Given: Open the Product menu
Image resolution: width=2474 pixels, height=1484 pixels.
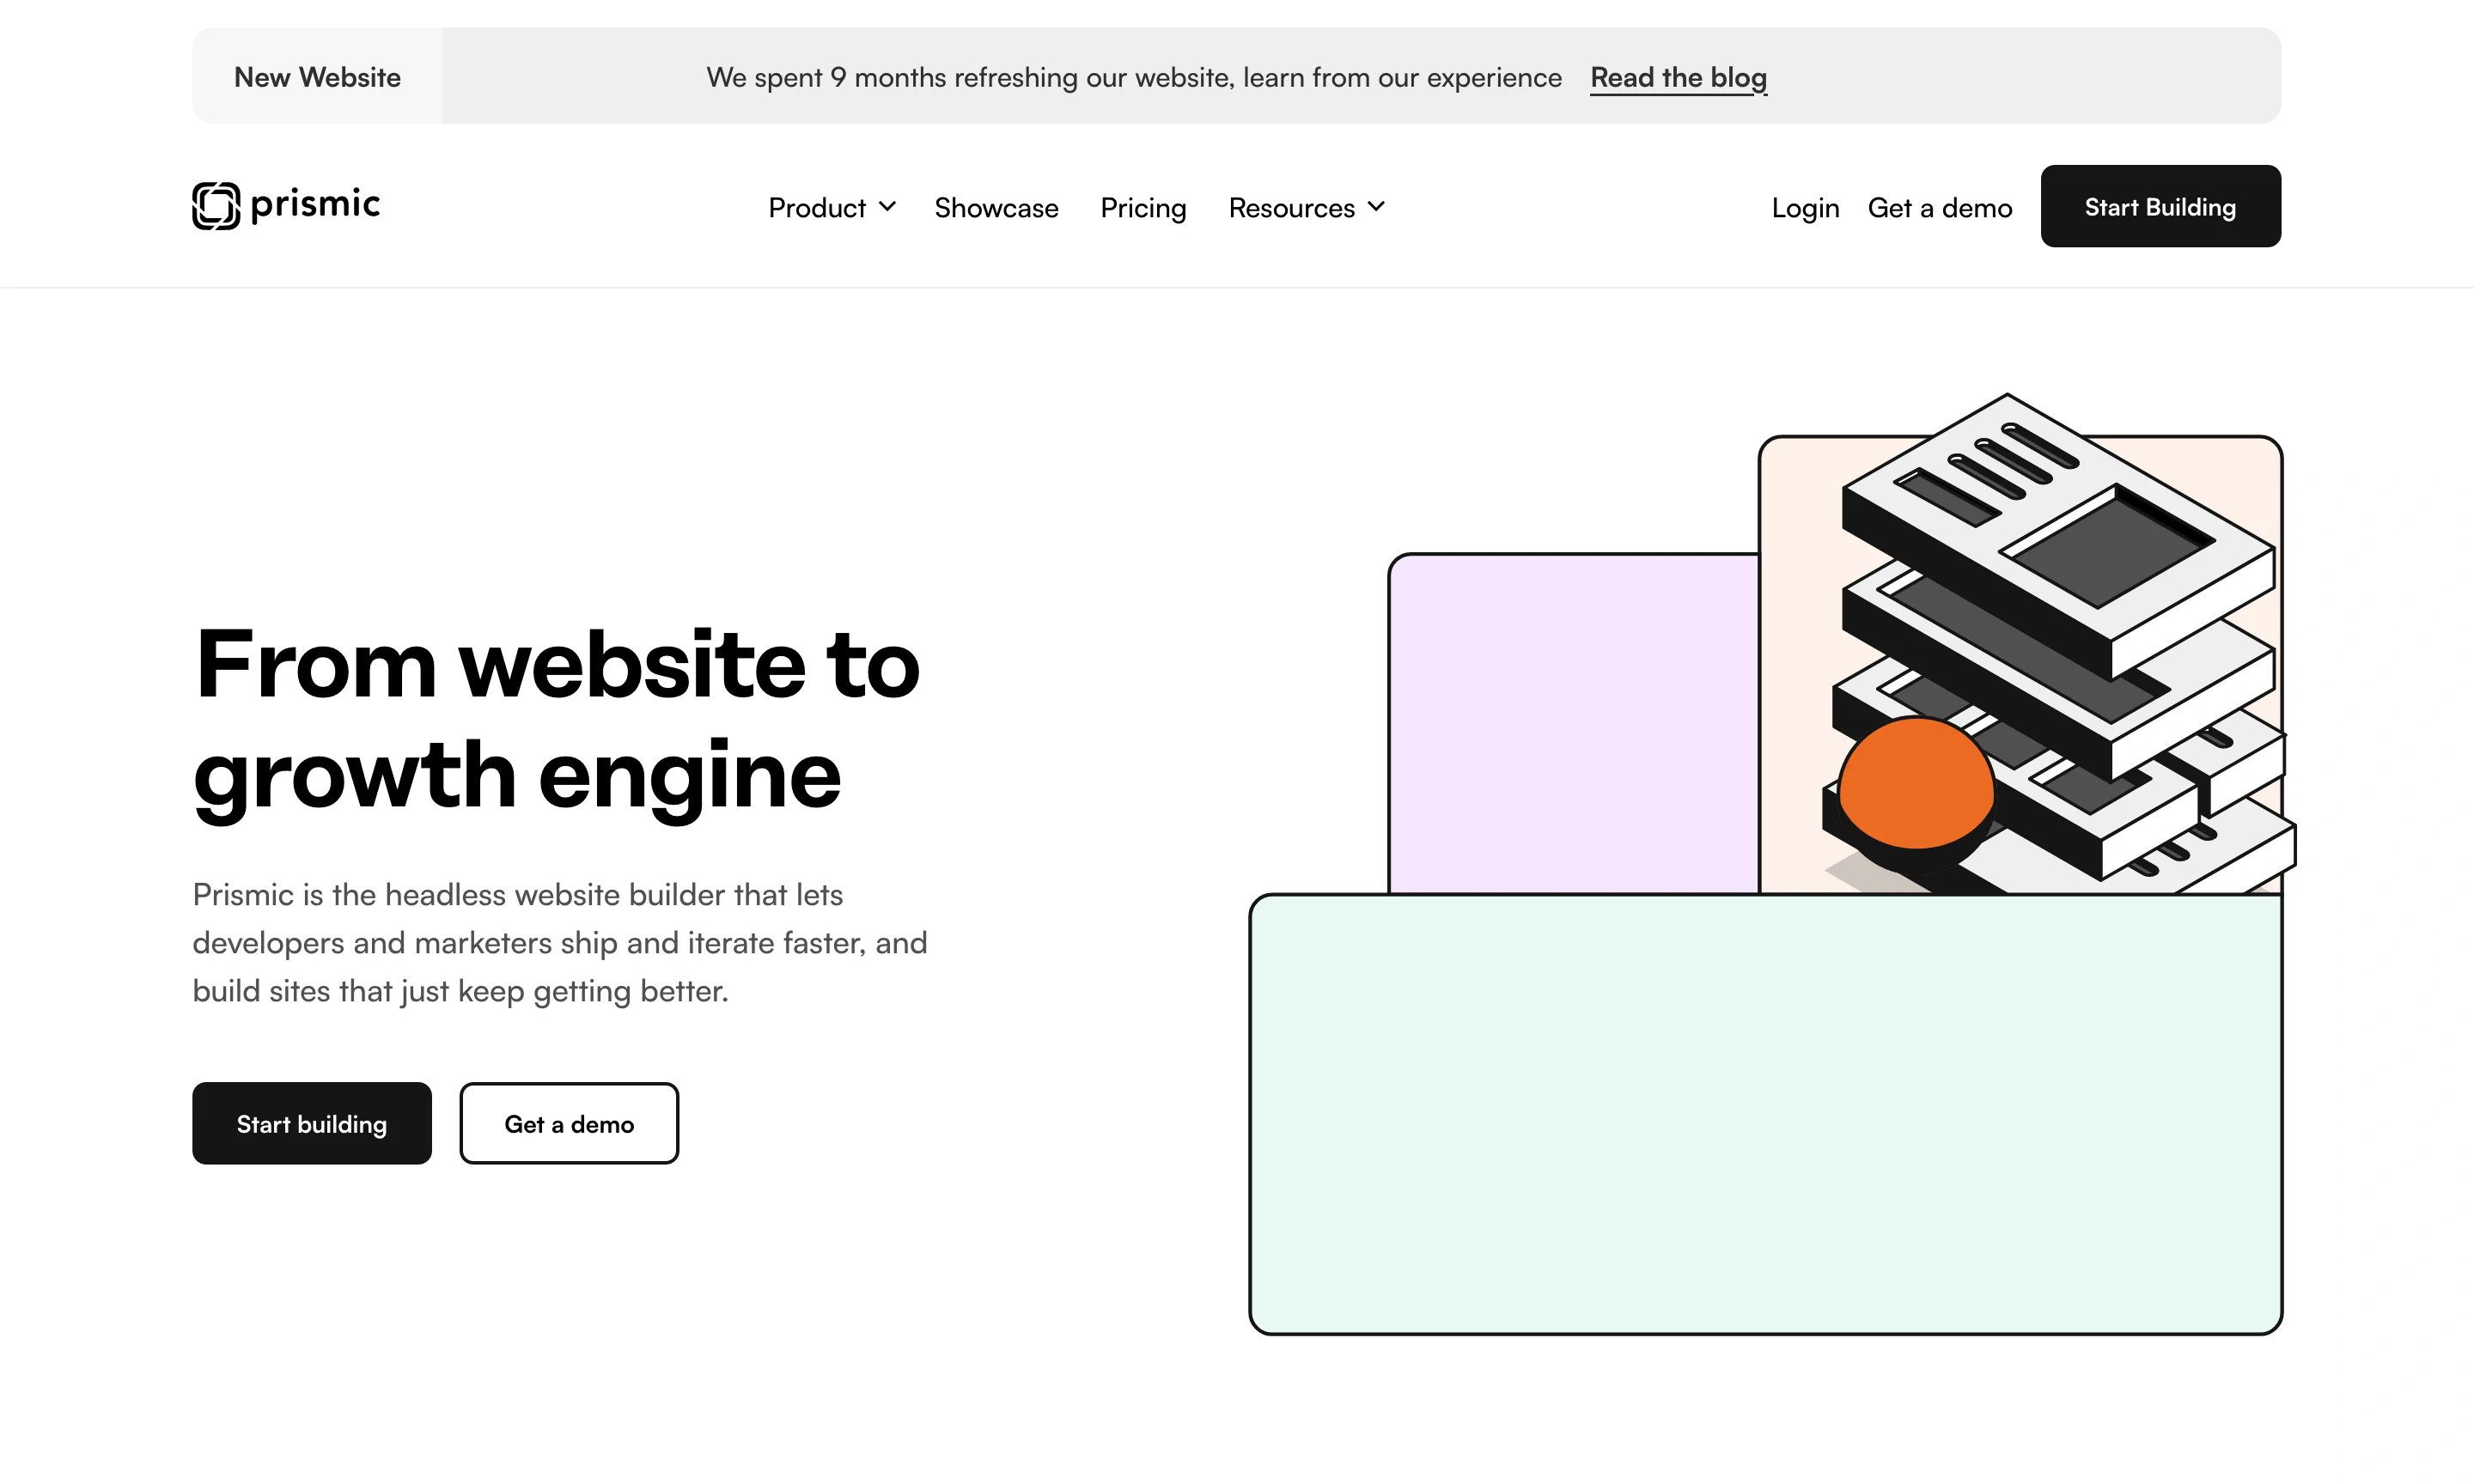Looking at the screenshot, I should [x=831, y=207].
